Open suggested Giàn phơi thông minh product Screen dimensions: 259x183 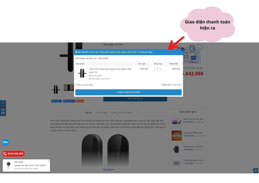(x=194, y=133)
